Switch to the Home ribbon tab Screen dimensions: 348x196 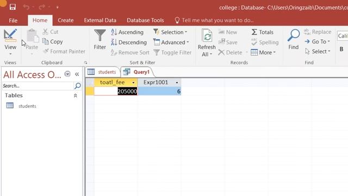[x=40, y=20]
